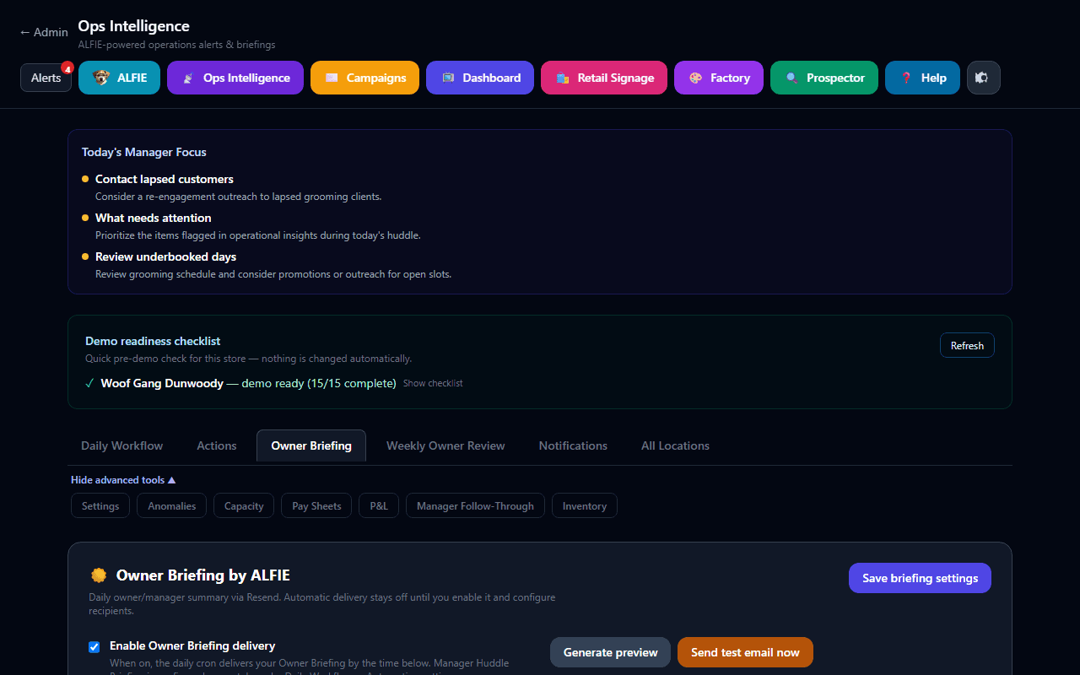The width and height of the screenshot is (1080, 675).
Task: Open the Capacity advanced tool
Action: [244, 505]
